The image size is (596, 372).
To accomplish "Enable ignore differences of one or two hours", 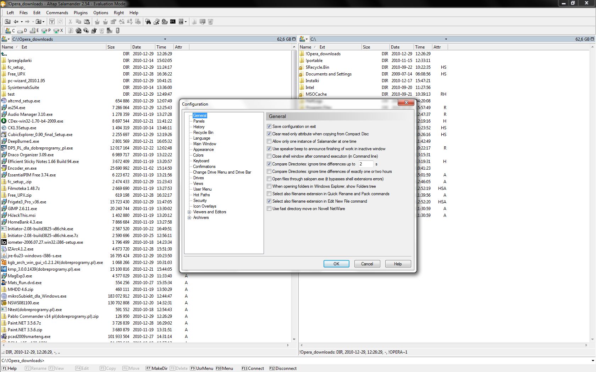I will pyautogui.click(x=269, y=171).
